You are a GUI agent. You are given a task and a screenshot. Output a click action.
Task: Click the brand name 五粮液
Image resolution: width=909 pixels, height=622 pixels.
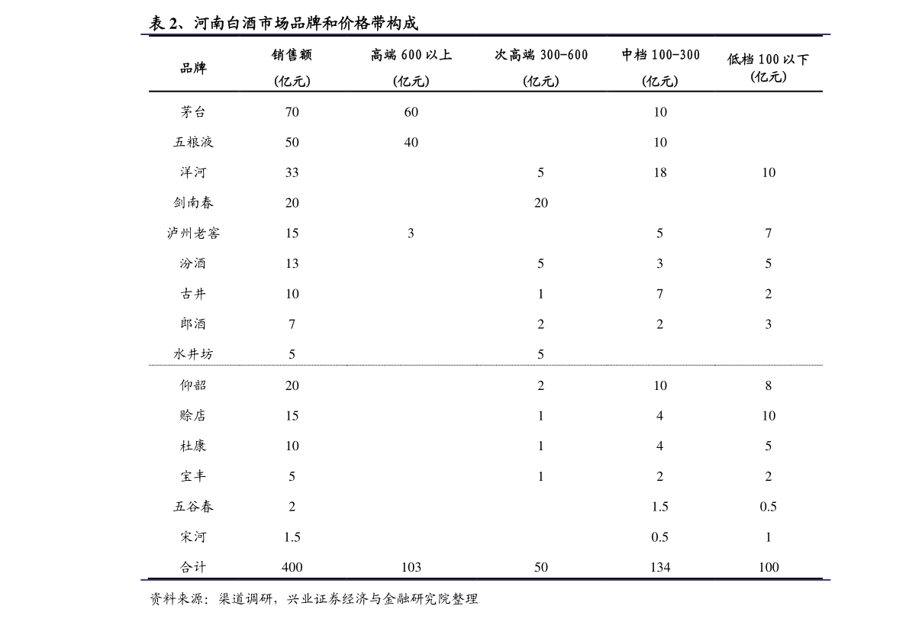[x=193, y=142]
